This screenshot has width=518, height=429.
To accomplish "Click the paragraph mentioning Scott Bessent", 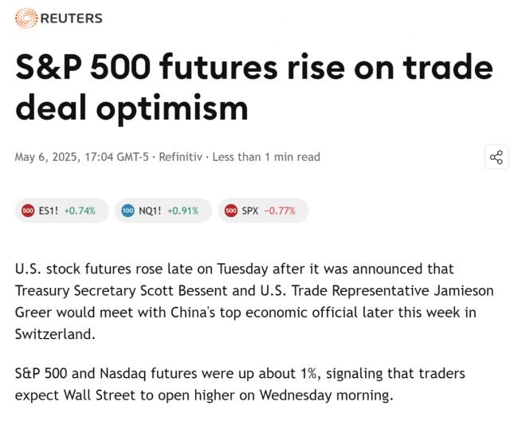I will tap(254, 301).
